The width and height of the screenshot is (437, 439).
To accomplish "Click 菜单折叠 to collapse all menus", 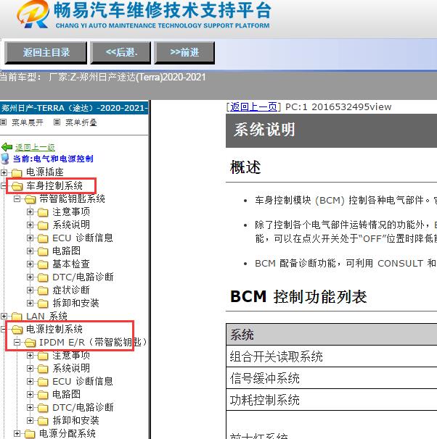I will coord(81,122).
